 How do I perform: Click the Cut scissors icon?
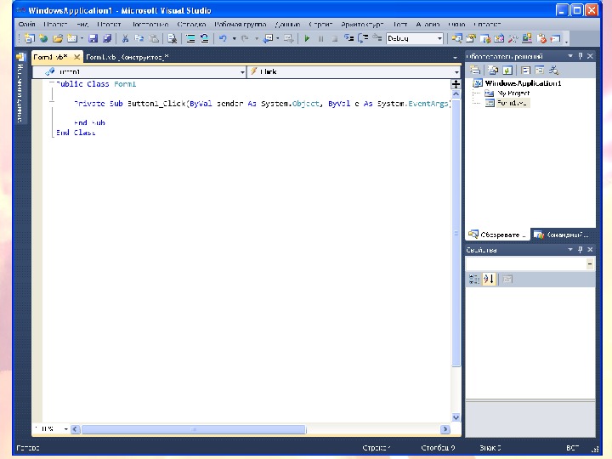coord(125,39)
